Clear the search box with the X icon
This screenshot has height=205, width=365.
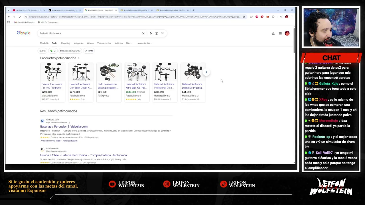click(143, 33)
